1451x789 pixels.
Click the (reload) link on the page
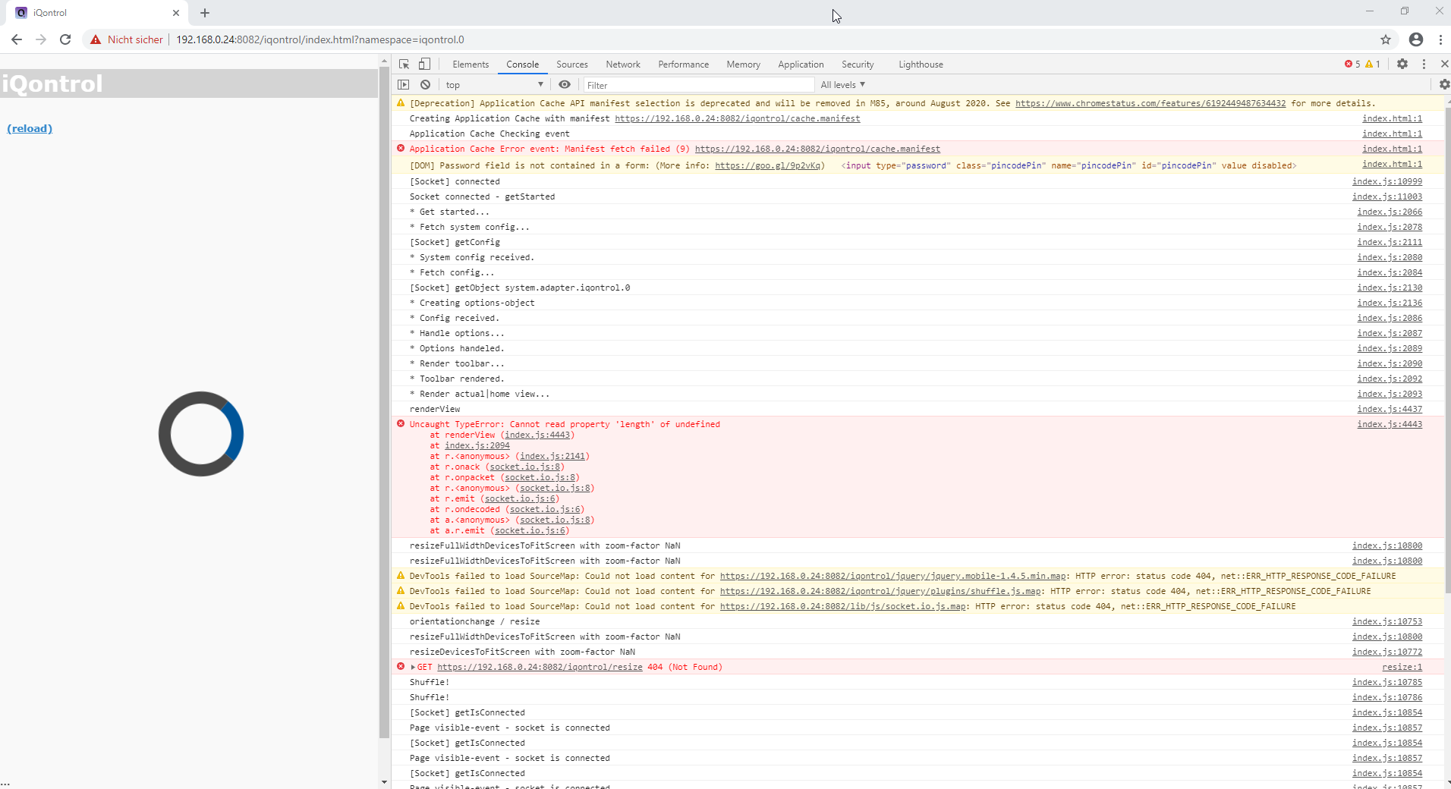coord(30,128)
